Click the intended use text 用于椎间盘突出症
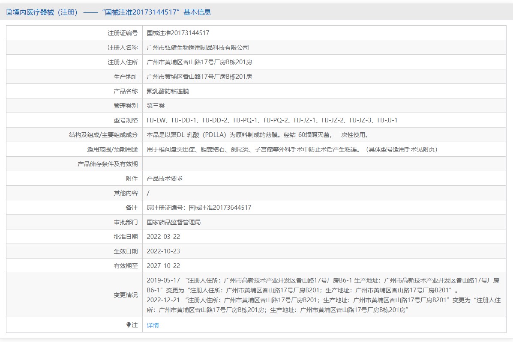The image size is (513, 342). [292, 150]
